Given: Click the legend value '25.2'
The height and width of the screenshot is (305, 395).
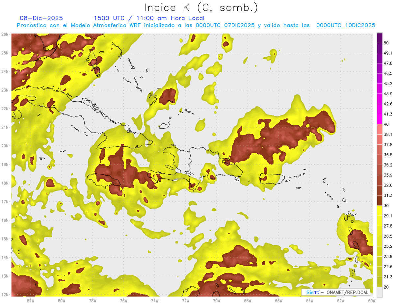Looking at the screenshot, I should coord(388,246).
